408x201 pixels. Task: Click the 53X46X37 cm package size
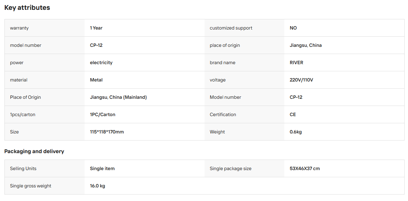pyautogui.click(x=305, y=168)
